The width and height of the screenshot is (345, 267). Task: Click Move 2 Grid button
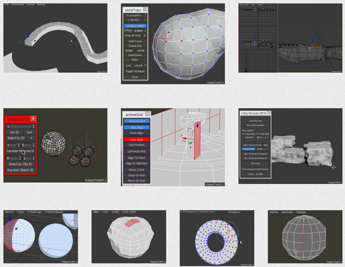[x=137, y=170]
